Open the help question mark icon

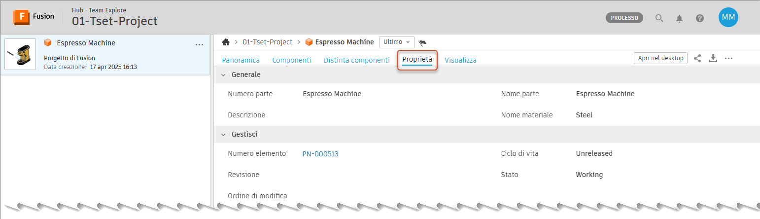(x=699, y=18)
